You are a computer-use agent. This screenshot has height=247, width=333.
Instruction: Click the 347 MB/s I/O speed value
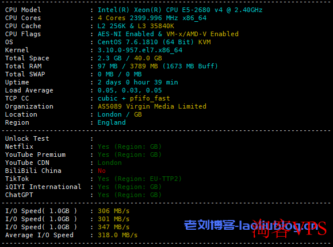pyautogui.click(x=113, y=227)
